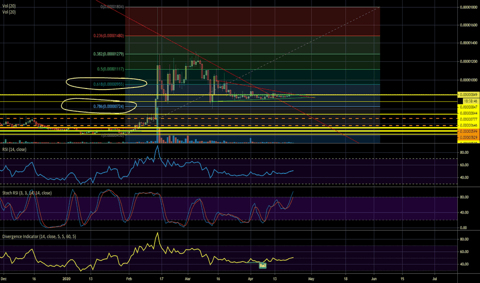Click the orange price label '0.00000529'

tap(468, 138)
